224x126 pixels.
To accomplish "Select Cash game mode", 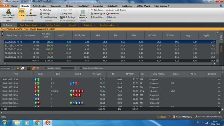I will pyautogui.click(x=21, y=13).
